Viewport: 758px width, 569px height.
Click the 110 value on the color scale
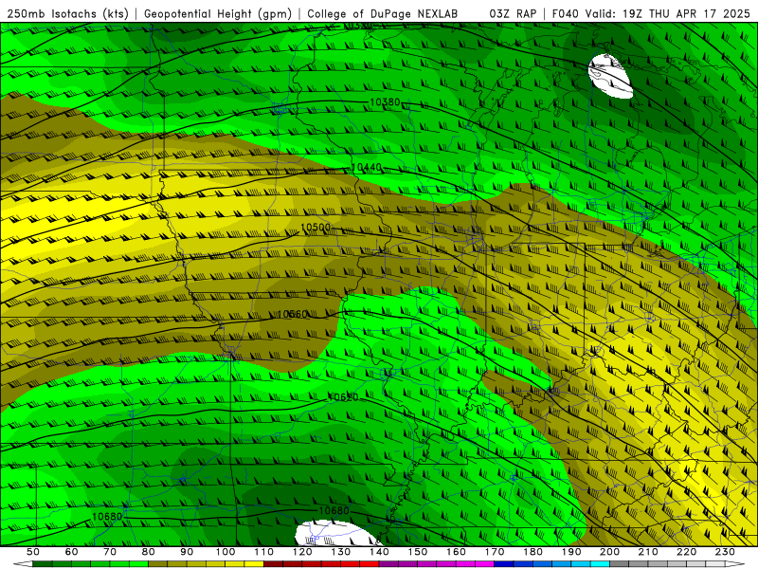(x=264, y=552)
